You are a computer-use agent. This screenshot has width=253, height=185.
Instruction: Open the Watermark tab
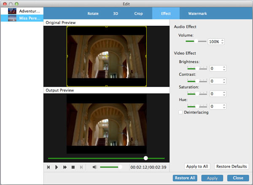pyautogui.click(x=197, y=13)
